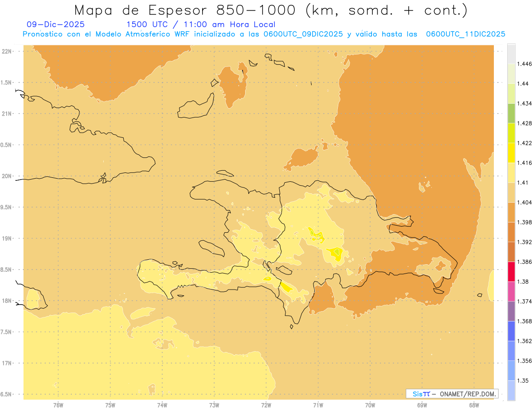Click the red colorbar segment above 1.38
Viewport: 532px width, 411px height.
(512, 271)
